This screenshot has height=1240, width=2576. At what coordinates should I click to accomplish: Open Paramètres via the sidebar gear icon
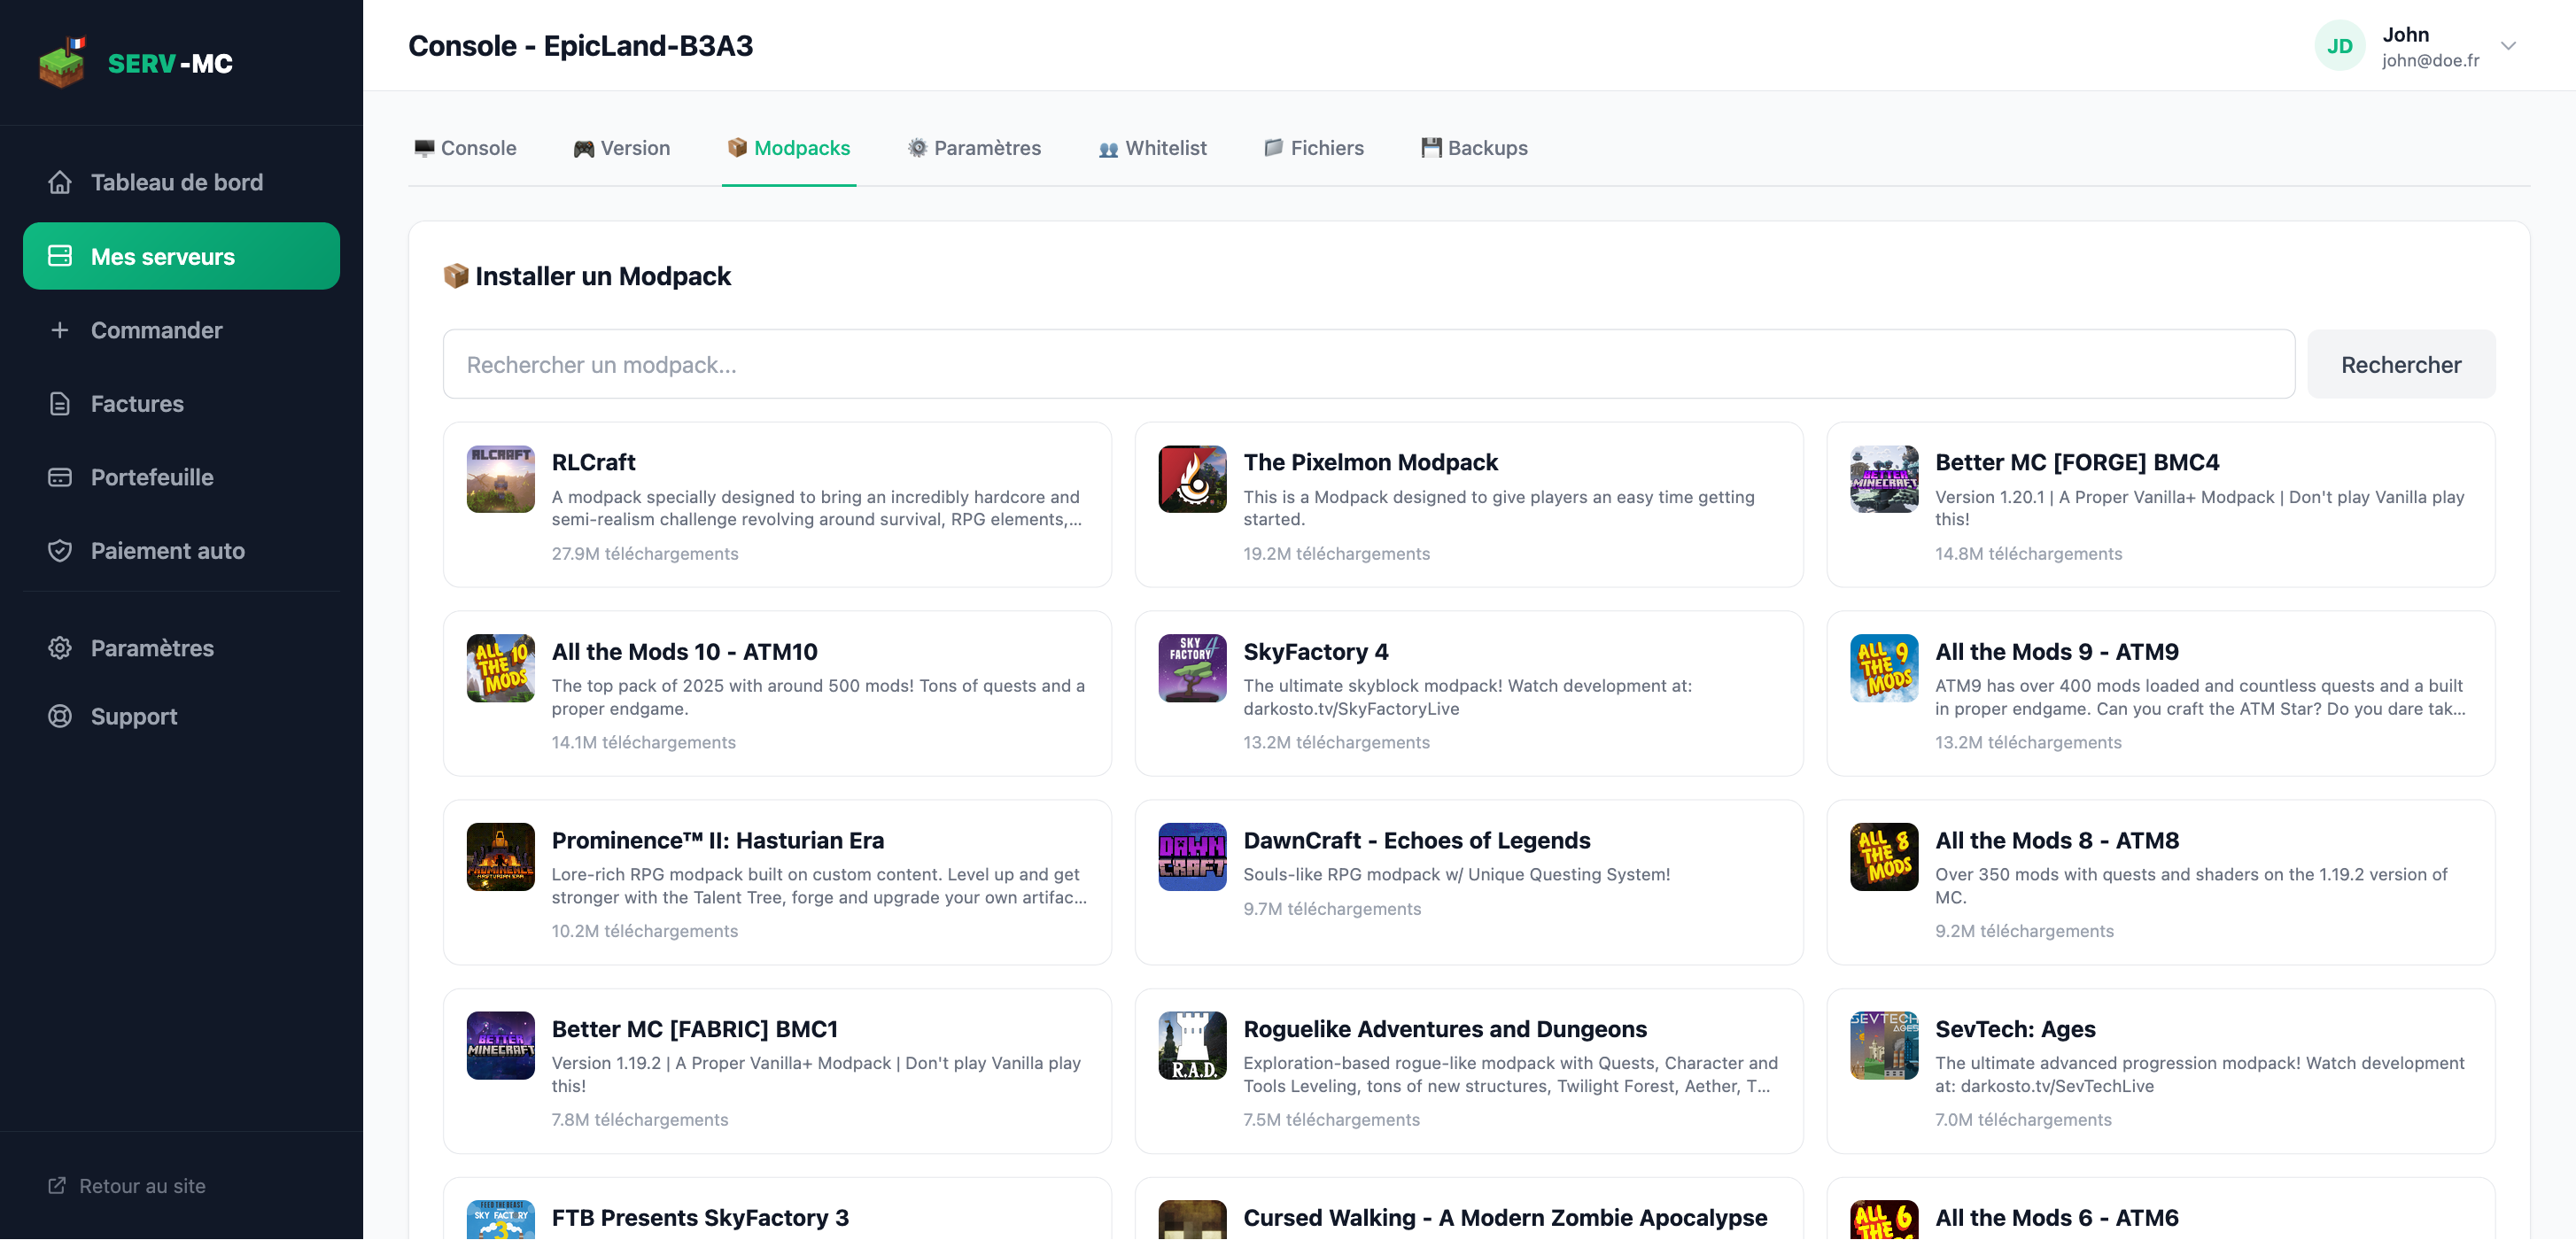click(x=60, y=648)
